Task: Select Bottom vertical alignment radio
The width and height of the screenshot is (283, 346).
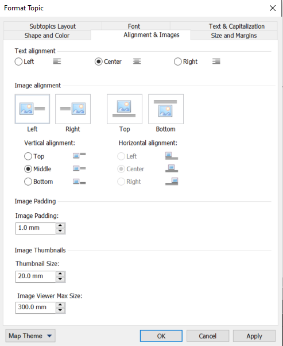Action: pyautogui.click(x=38, y=182)
